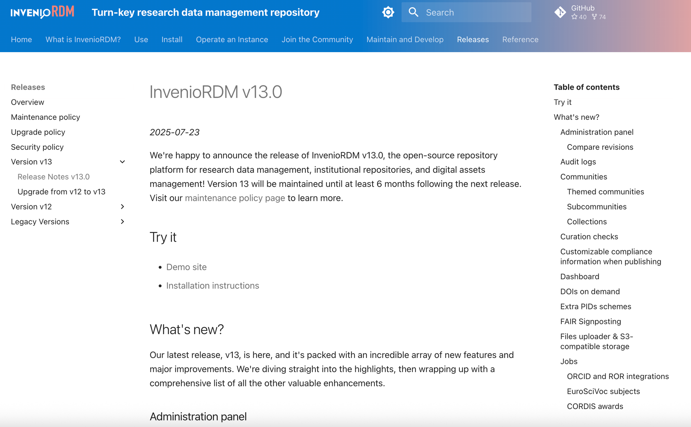Go to Operate an Instance tab
The image size is (691, 427).
[232, 40]
